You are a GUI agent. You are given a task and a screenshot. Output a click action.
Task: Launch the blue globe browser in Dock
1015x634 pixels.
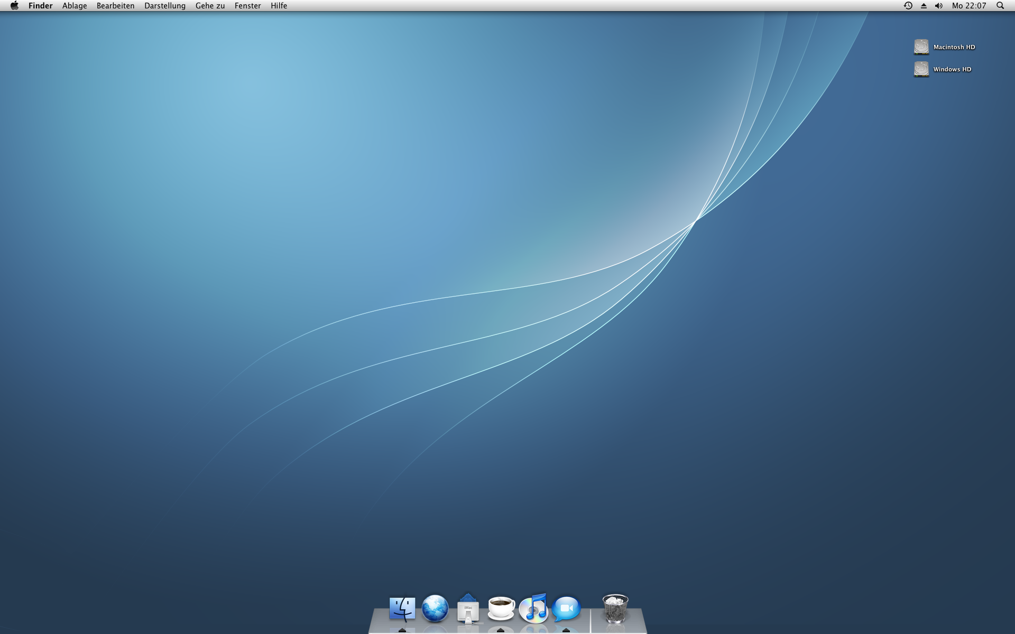click(435, 609)
